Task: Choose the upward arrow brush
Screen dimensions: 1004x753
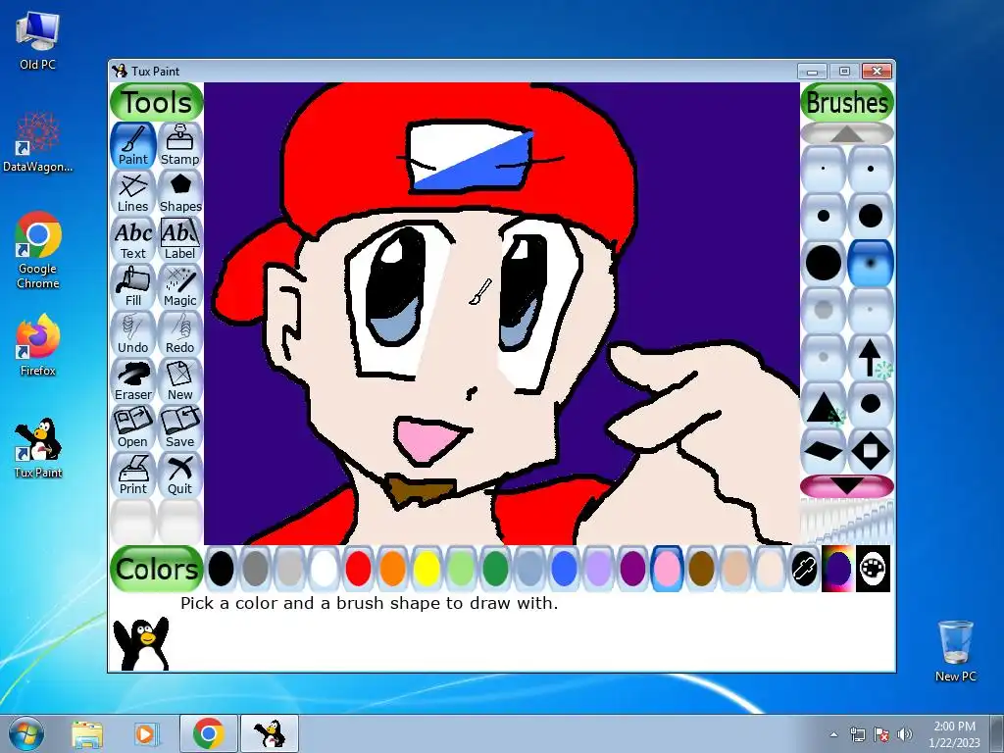Action: [871, 357]
